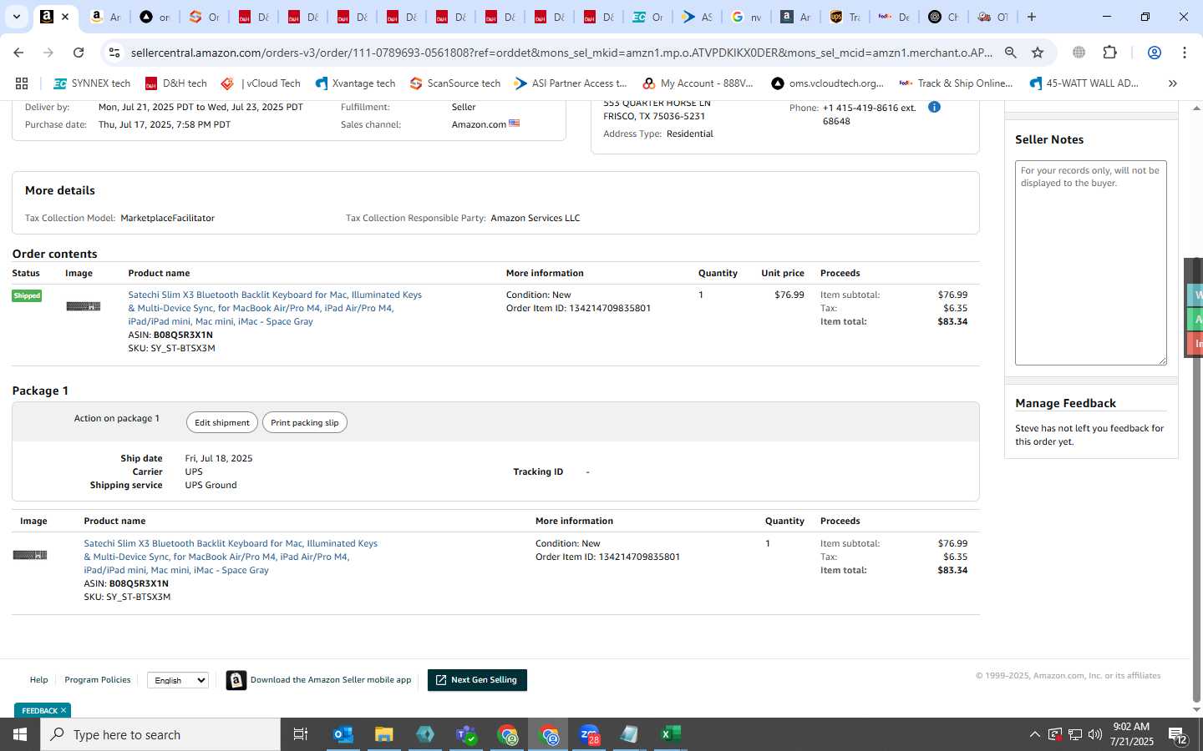The width and height of the screenshot is (1203, 751).
Task: Open the ScanSource tech bookmark
Action: click(455, 83)
